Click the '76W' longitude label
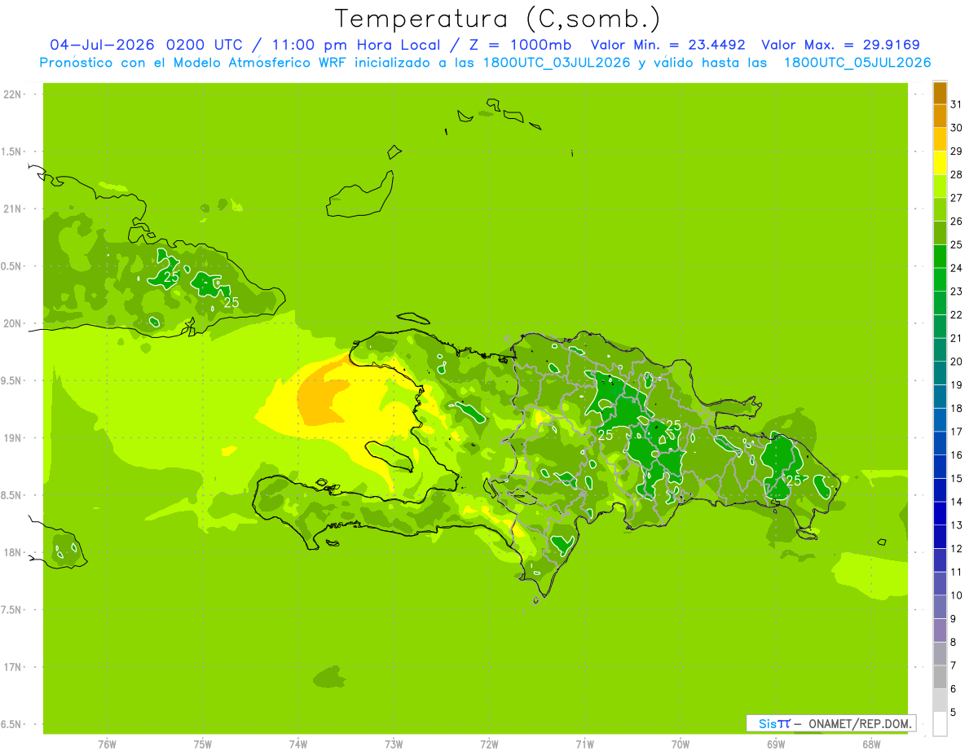The width and height of the screenshot is (978, 755). (107, 744)
